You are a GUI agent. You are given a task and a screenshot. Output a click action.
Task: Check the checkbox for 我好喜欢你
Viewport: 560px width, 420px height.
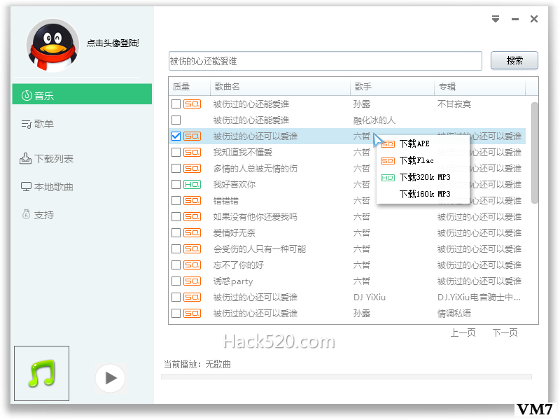[x=176, y=185]
